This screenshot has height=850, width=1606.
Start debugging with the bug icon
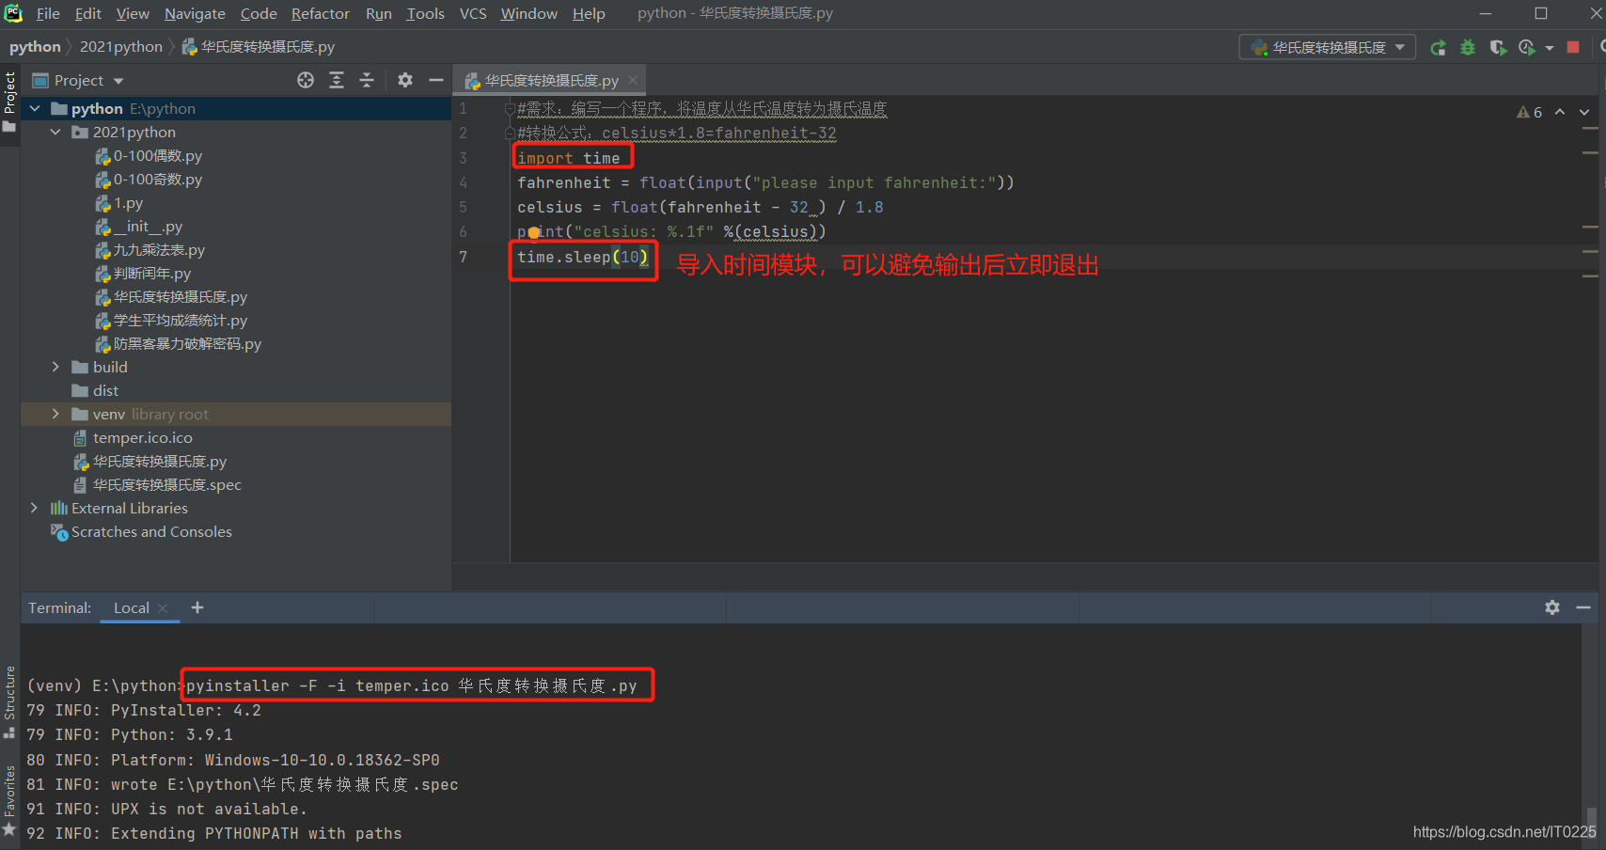1468,47
